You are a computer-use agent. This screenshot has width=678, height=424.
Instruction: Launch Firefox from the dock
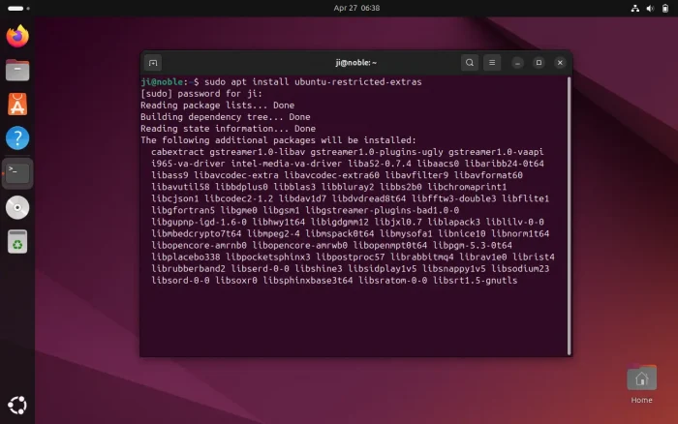[x=17, y=37]
